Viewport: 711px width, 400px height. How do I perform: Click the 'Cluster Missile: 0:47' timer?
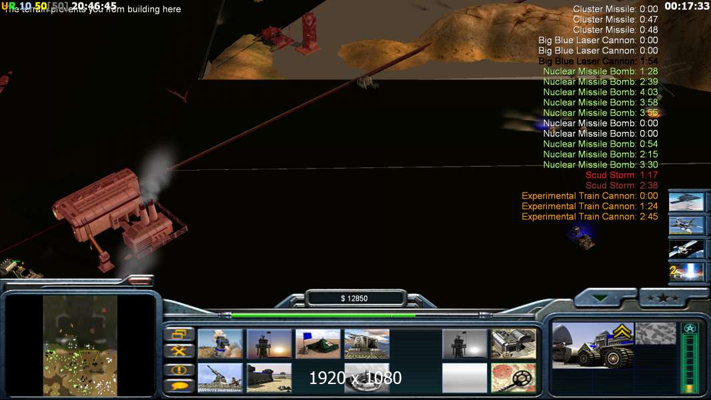click(x=616, y=19)
